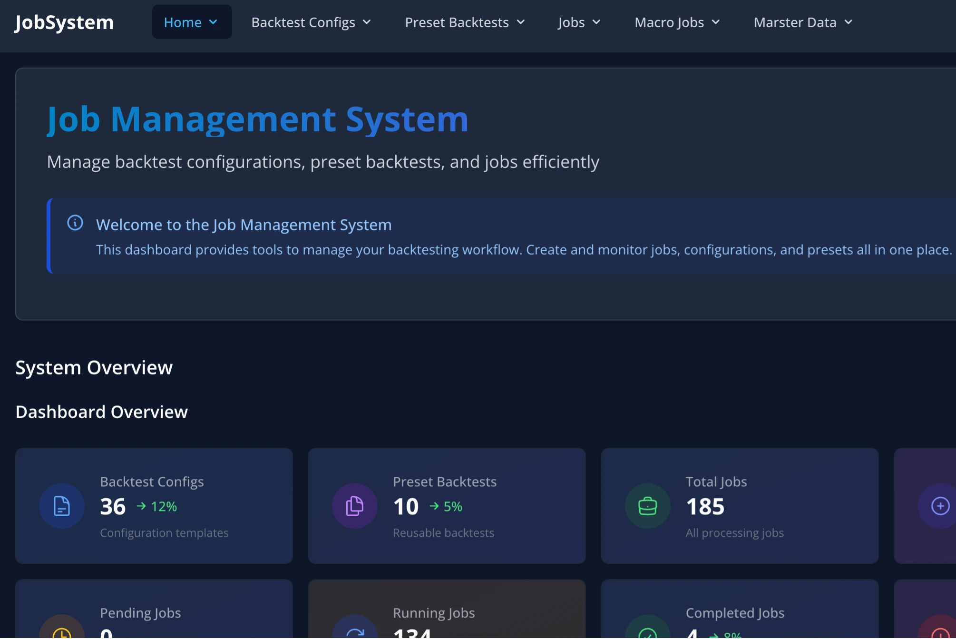Click the Job Management System heading
The height and width of the screenshot is (639, 956).
coord(258,119)
